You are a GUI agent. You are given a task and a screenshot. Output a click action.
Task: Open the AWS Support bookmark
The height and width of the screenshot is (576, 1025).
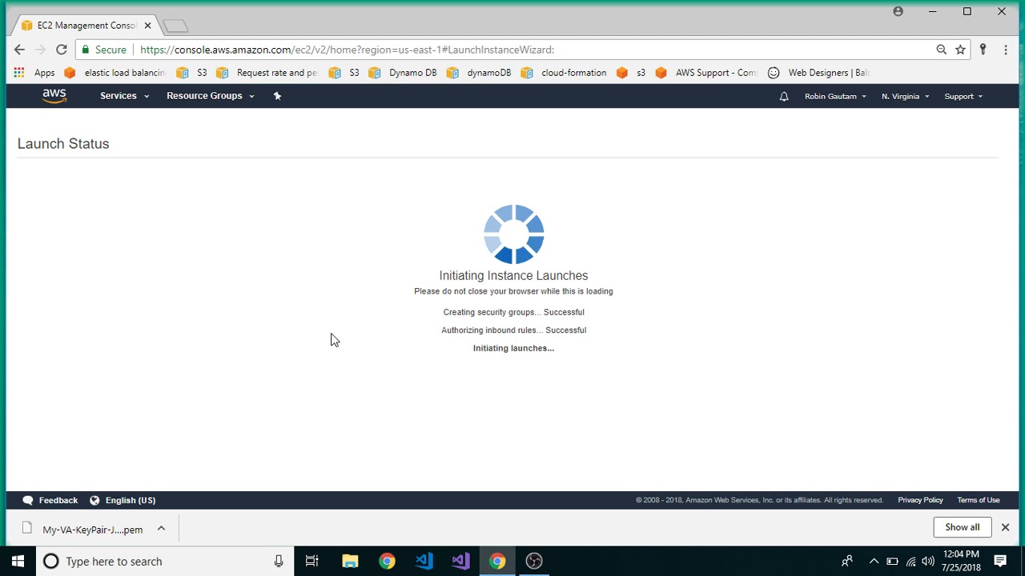point(705,73)
